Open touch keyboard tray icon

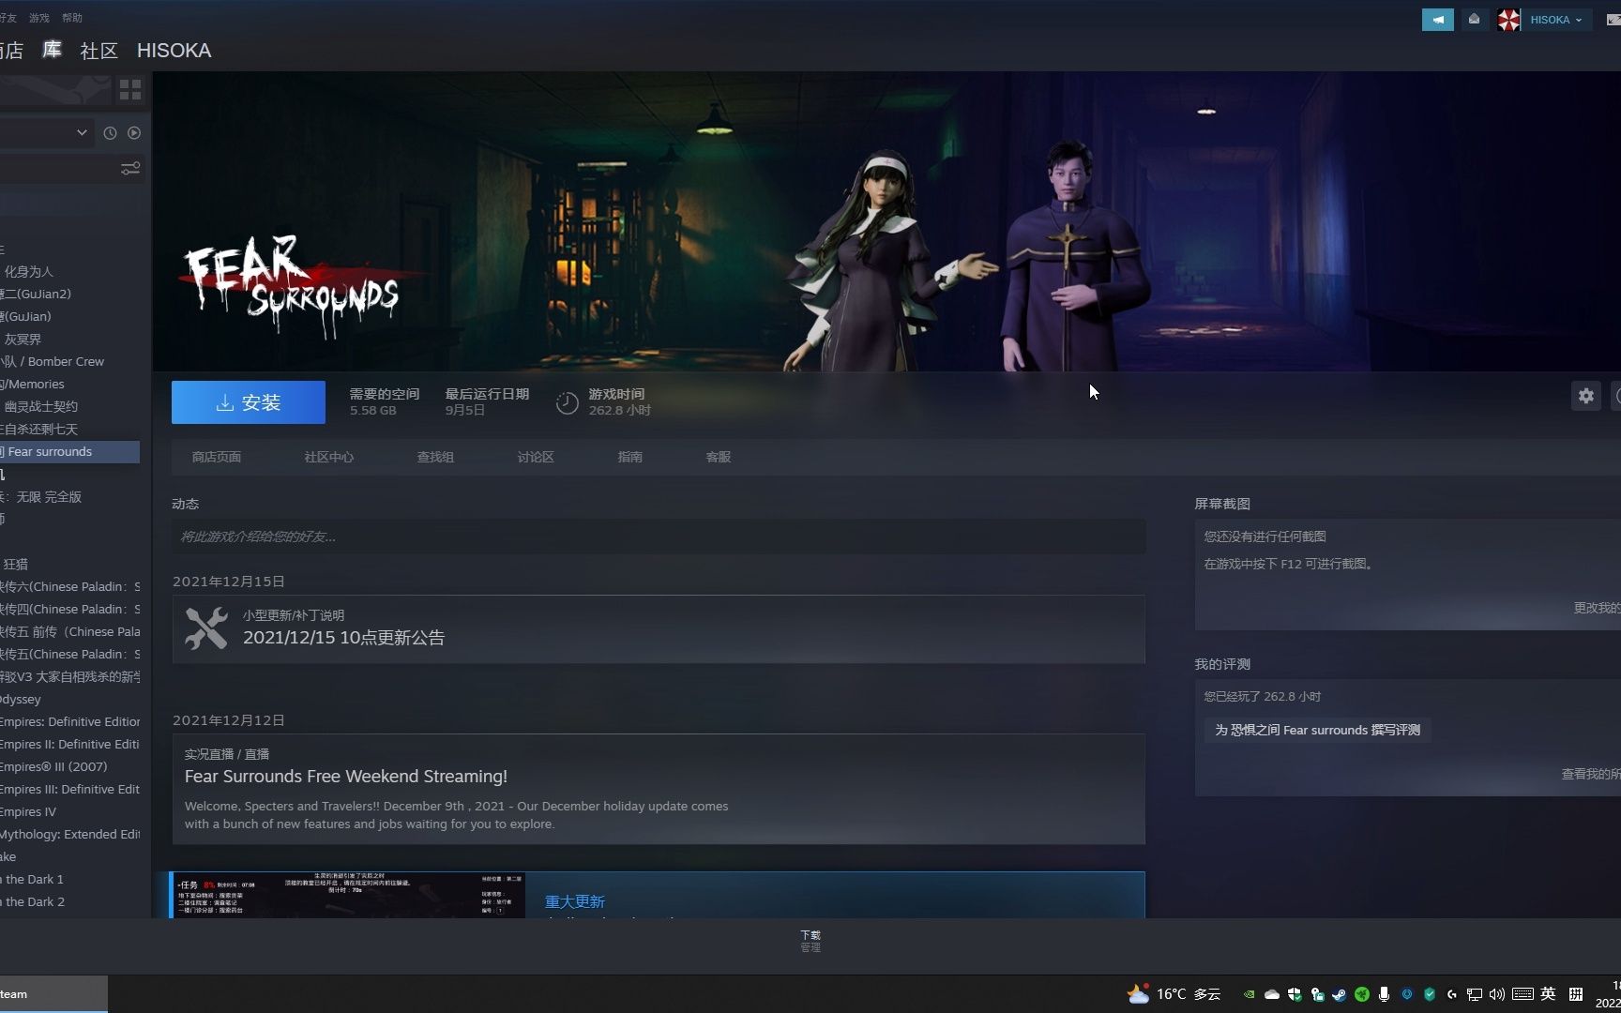tap(1523, 994)
